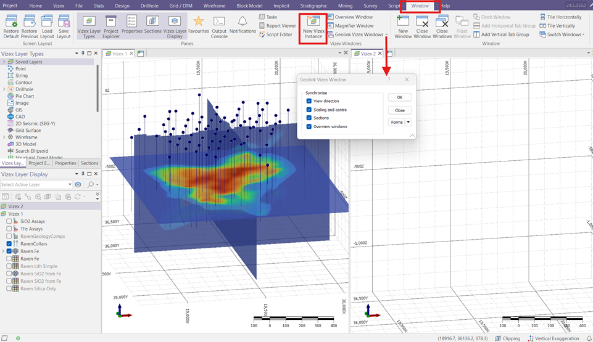Screen dimensions: 593x342
Task: Open the Block Model ribbon tab
Action: [249, 6]
